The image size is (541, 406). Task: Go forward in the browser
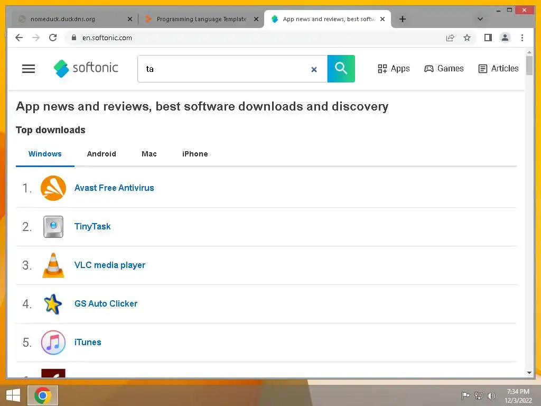click(36, 38)
